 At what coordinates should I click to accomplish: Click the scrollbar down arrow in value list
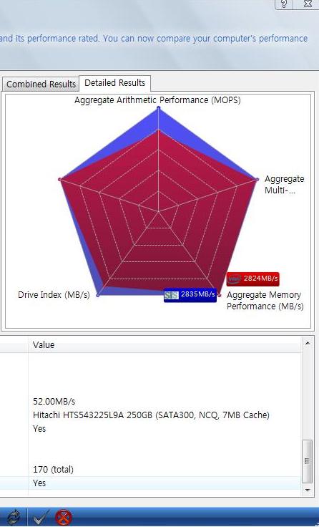tap(308, 490)
